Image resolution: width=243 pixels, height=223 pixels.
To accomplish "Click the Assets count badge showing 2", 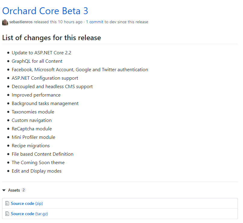I will (23, 190).
